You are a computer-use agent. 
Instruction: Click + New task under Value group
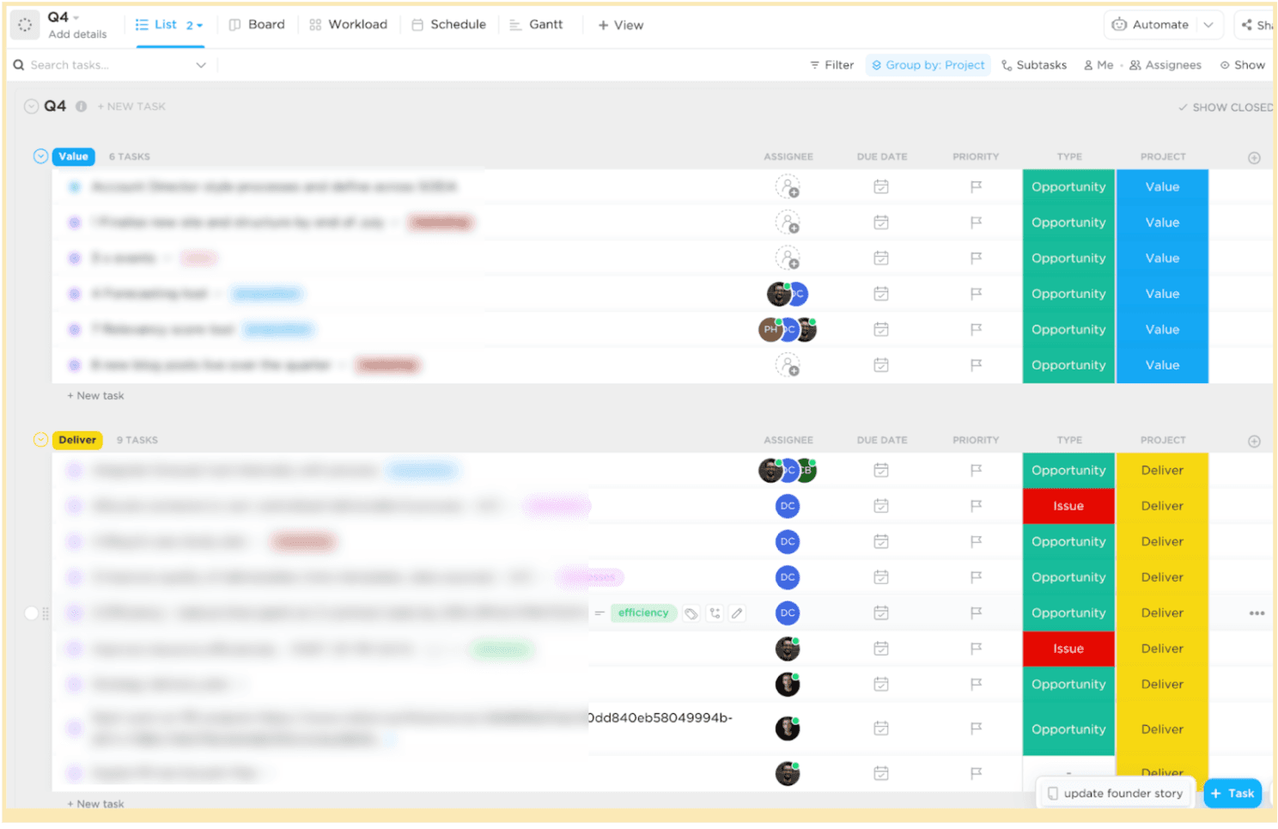[x=95, y=396]
